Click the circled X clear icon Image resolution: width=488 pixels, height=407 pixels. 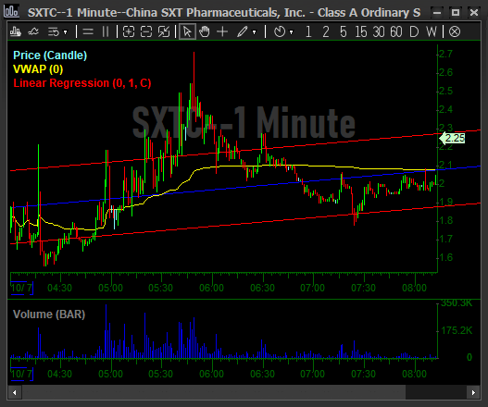coord(455,31)
